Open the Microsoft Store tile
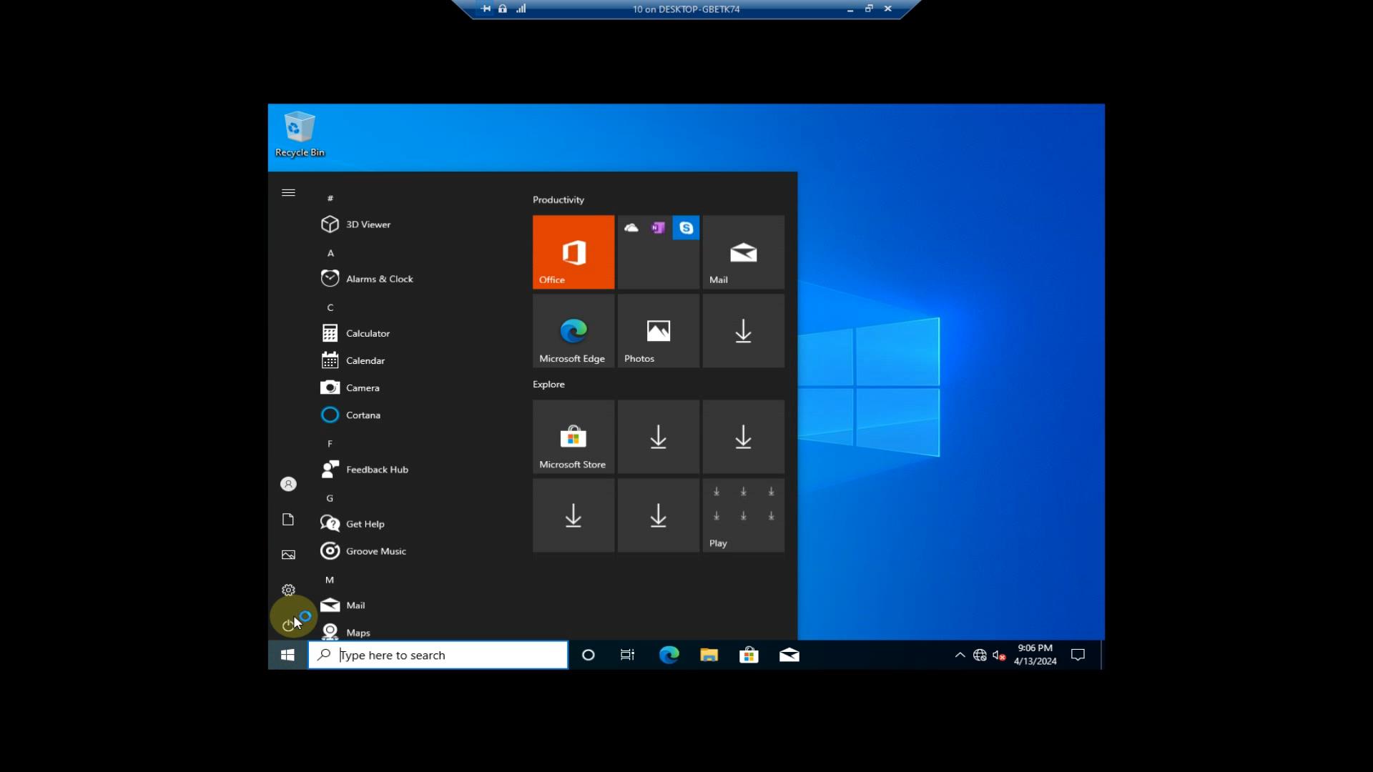The image size is (1373, 772). tap(574, 437)
